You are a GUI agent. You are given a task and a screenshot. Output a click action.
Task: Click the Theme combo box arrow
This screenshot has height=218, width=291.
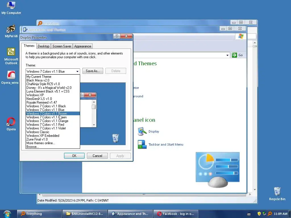[77, 71]
